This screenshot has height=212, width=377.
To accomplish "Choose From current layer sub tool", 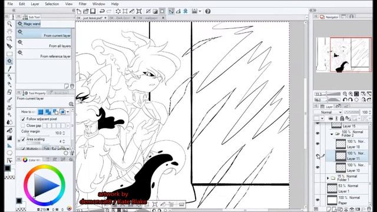I will [44, 34].
